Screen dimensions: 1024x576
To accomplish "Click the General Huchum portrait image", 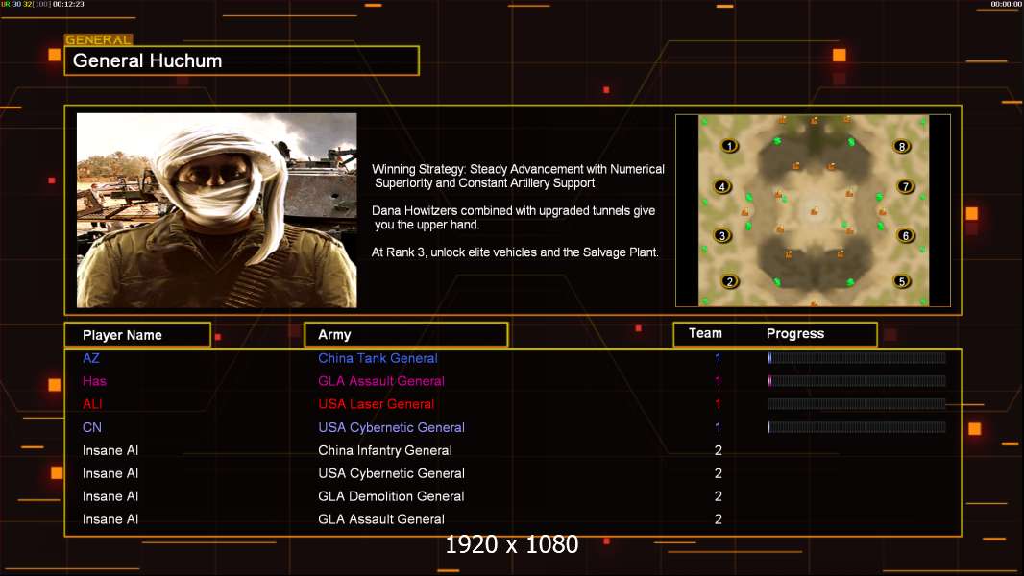I will pyautogui.click(x=217, y=210).
